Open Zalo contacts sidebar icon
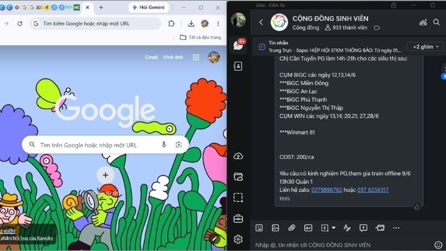 coord(238,66)
